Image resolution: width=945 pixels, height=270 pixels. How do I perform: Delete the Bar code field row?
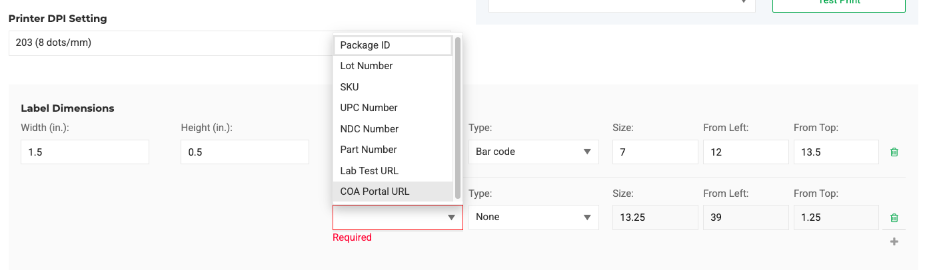point(894,152)
